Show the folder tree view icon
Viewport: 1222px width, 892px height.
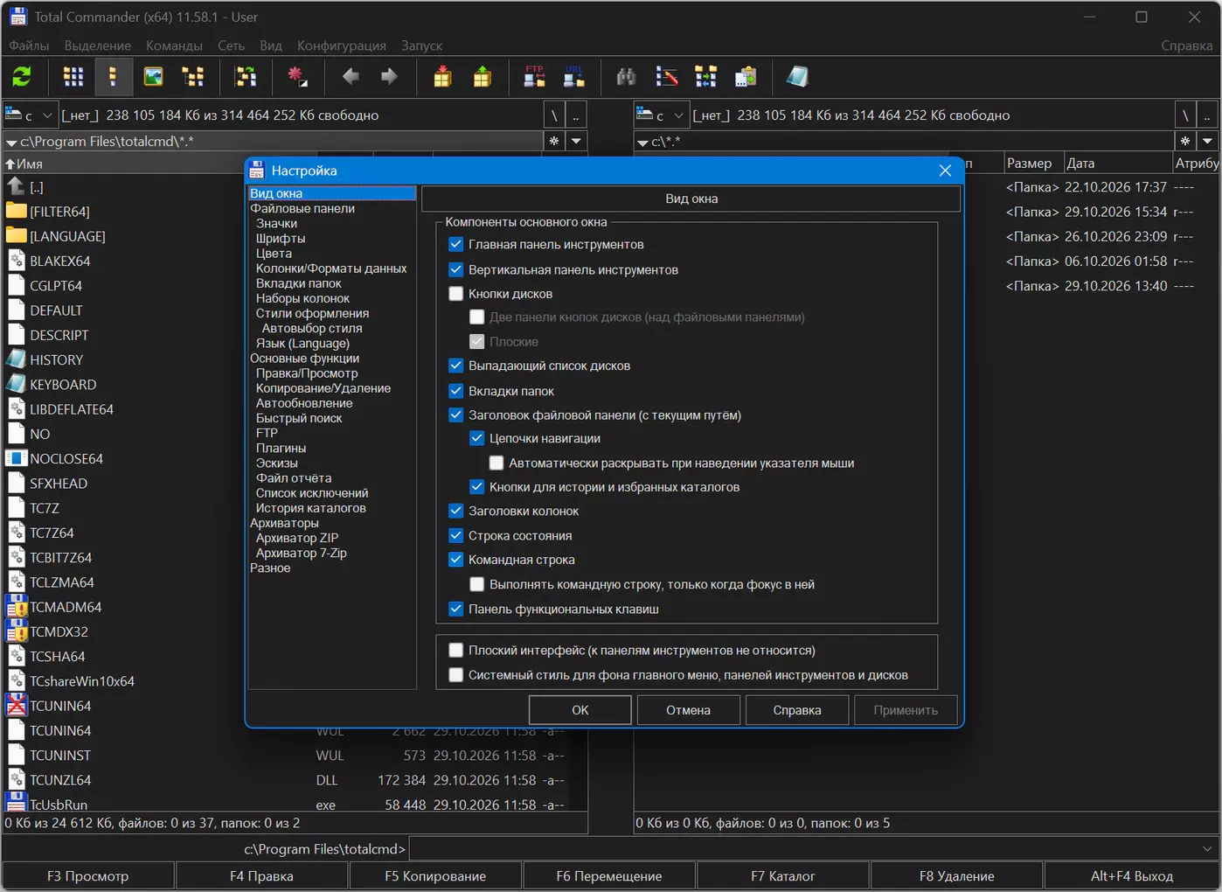(193, 77)
